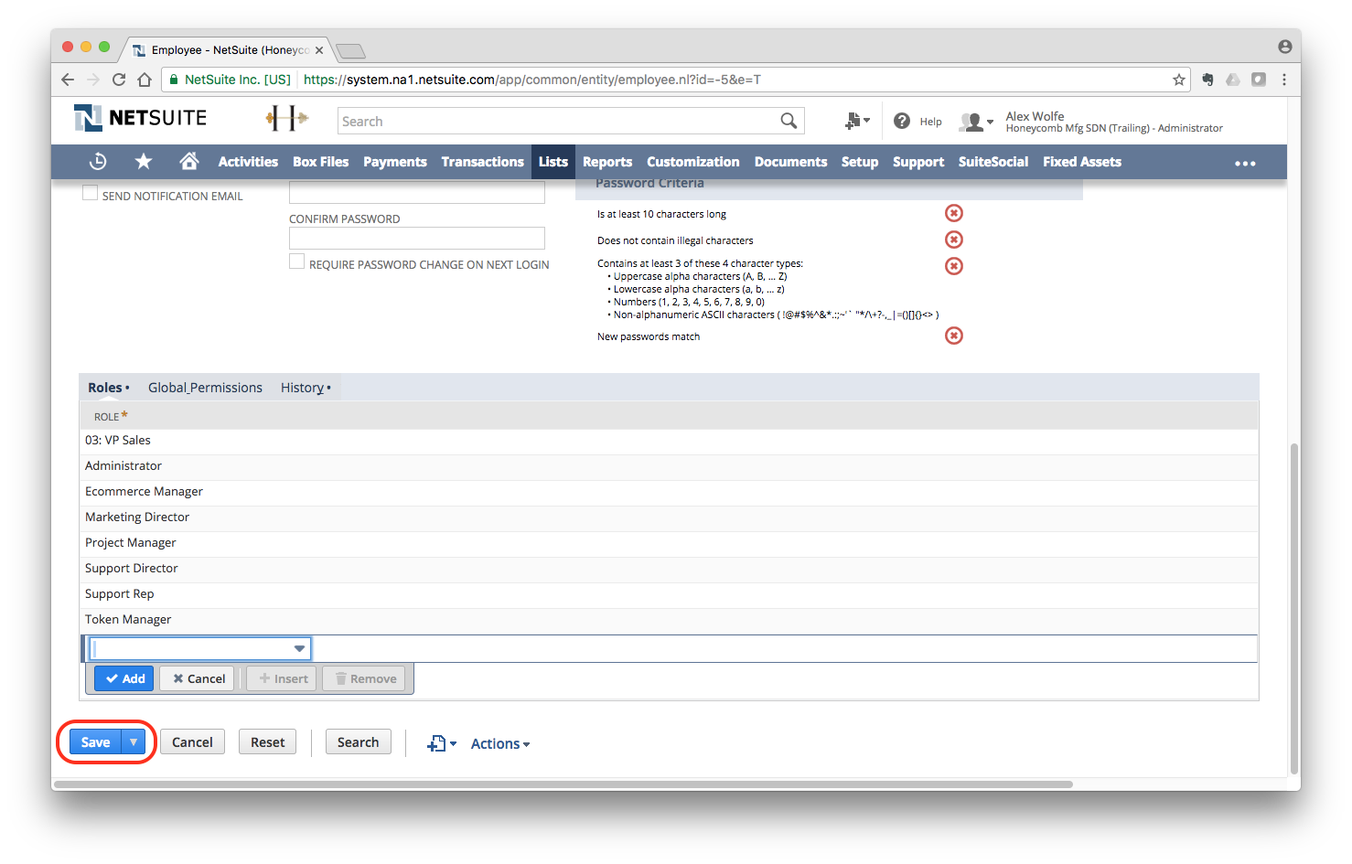Open the Save button dropdown arrow
This screenshot has height=864, width=1352.
[x=134, y=742]
